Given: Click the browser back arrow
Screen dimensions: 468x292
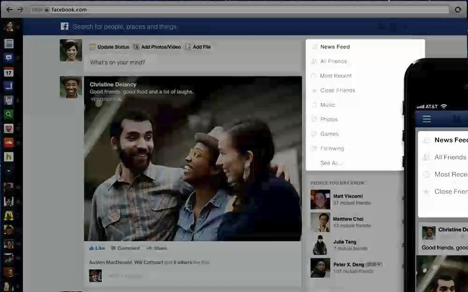Looking at the screenshot, I should (x=9, y=9).
